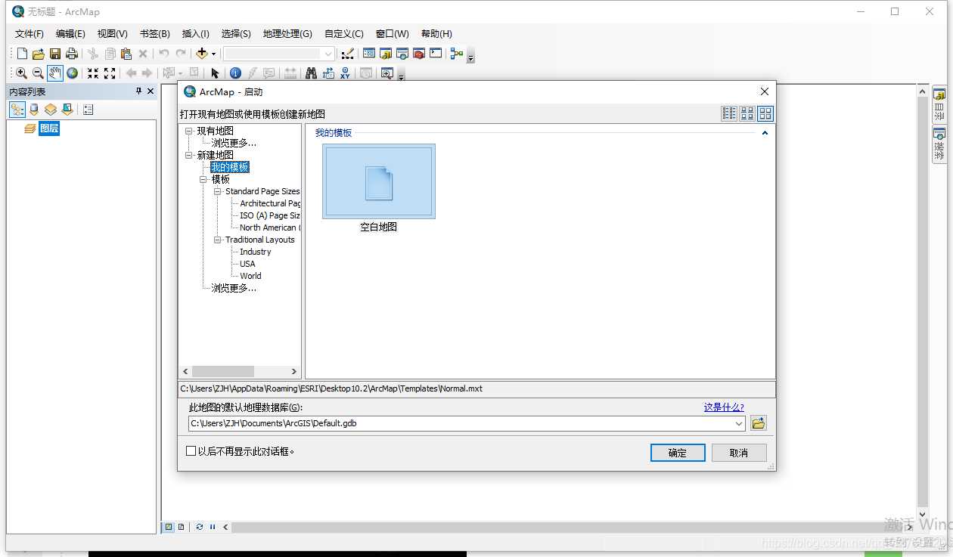Click the Save floppy disk icon
953x557 pixels.
pyautogui.click(x=55, y=54)
